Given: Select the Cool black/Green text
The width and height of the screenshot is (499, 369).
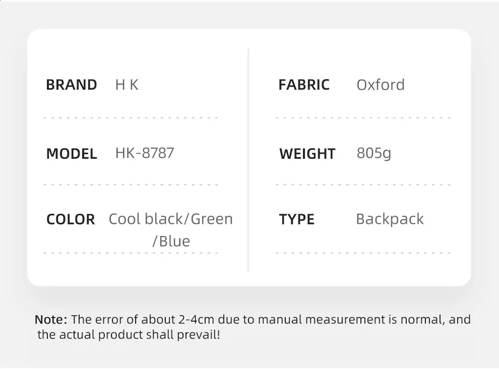Looking at the screenshot, I should 171,219.
